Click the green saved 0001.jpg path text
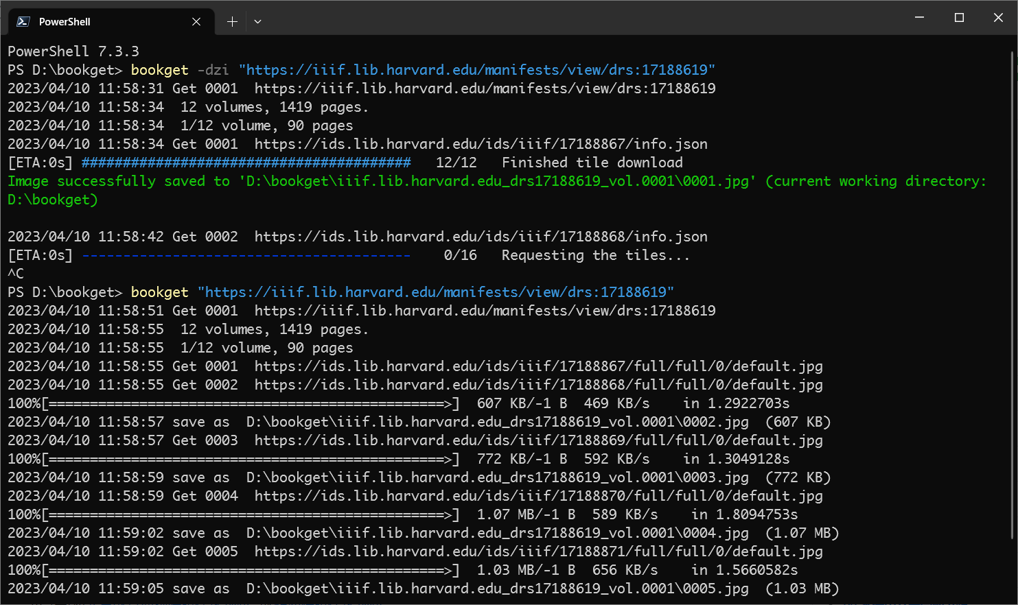1018x605 pixels. pyautogui.click(x=498, y=181)
